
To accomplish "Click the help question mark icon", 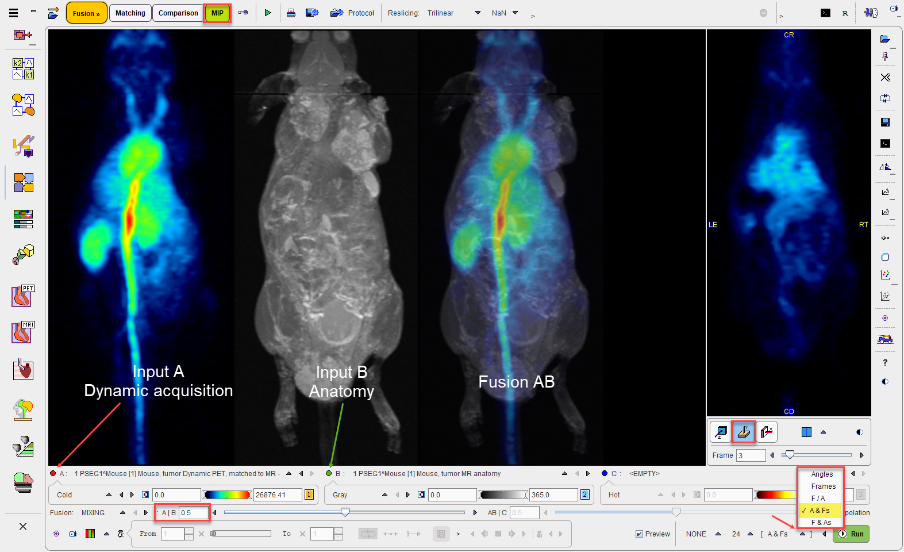I will 885,362.
